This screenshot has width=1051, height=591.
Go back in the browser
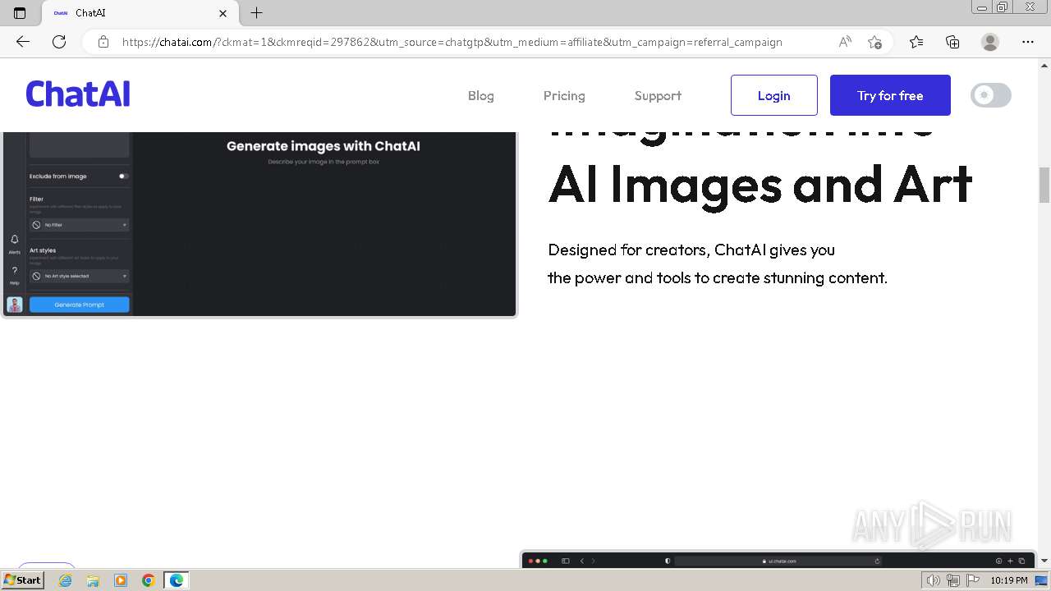23,42
